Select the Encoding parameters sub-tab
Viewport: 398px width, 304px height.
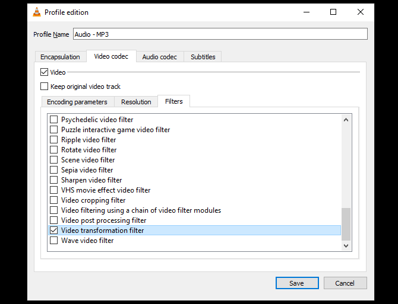77,102
